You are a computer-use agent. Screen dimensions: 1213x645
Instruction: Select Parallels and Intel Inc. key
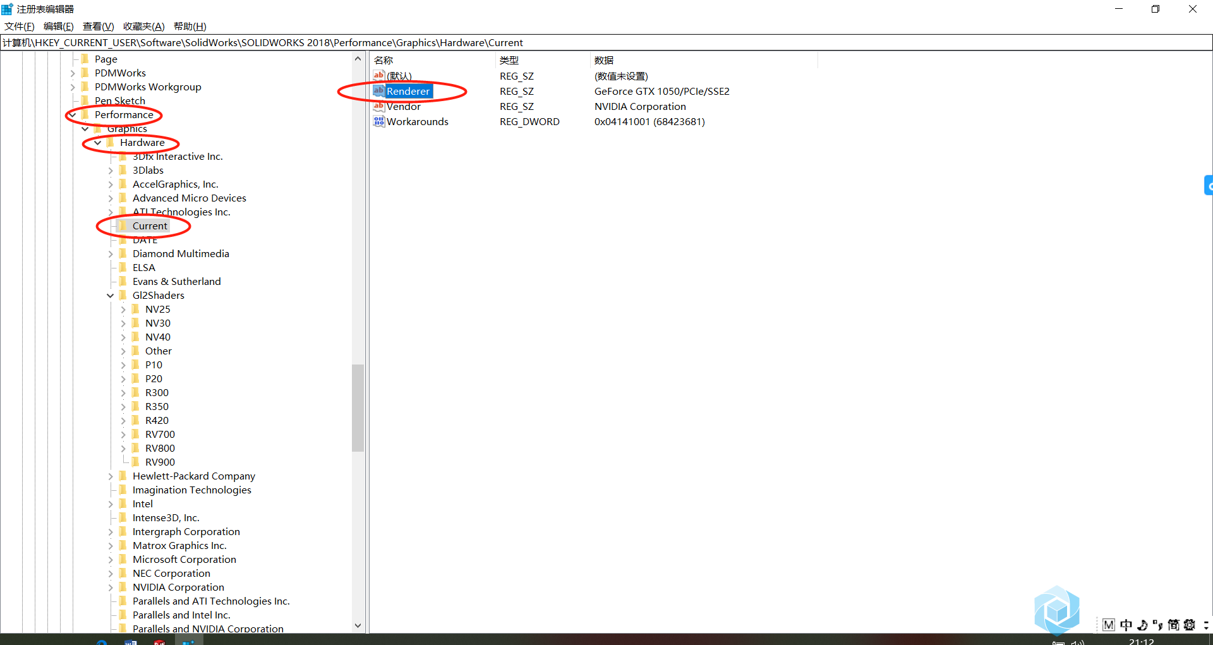click(x=181, y=615)
